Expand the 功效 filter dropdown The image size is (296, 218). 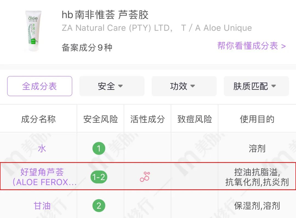pyautogui.click(x=184, y=86)
